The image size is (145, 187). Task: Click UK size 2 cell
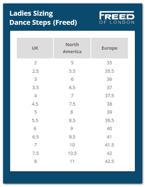pyautogui.click(x=35, y=63)
